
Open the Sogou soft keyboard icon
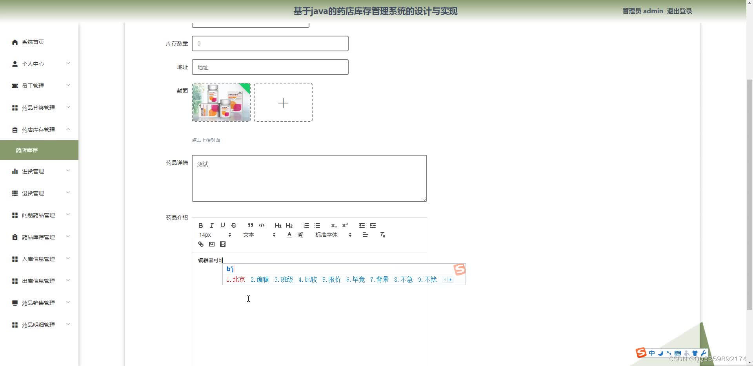[677, 353]
